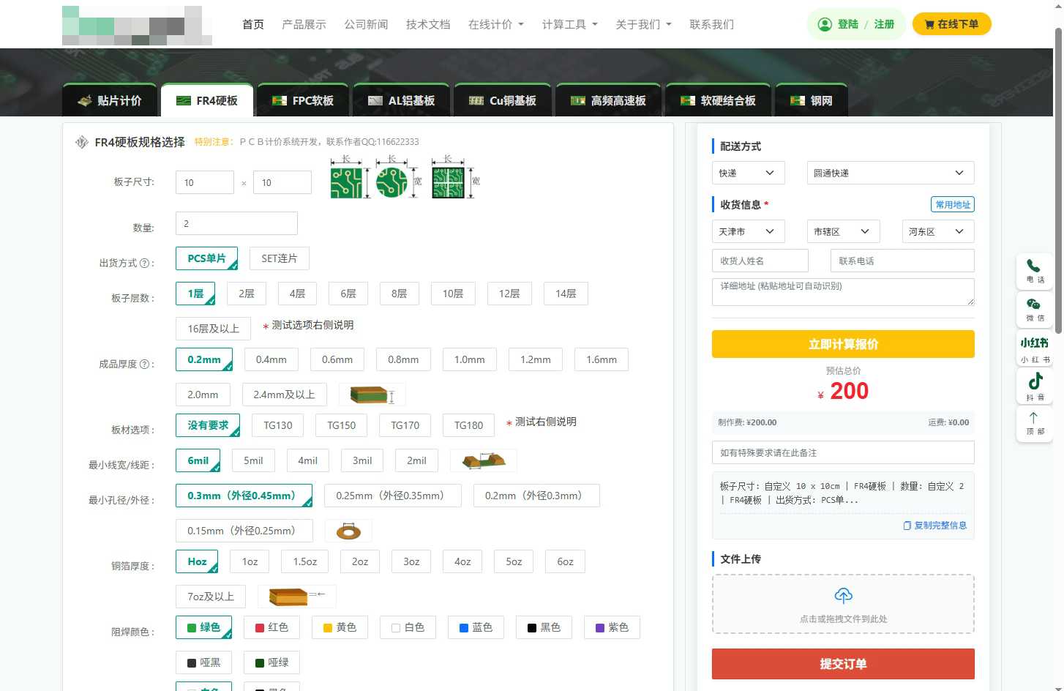Select the blue 蓝色 solder mask color

(x=476, y=627)
